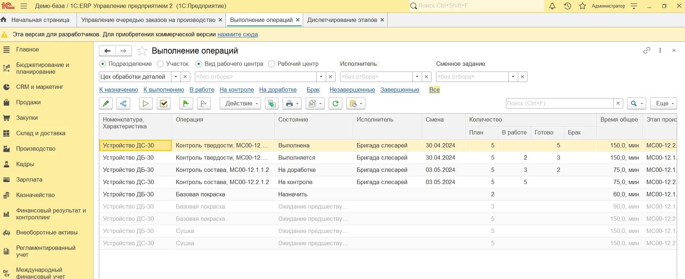Image resolution: width=685 pixels, height=279 pixels.
Task: Open the reports icon dropdown
Action: (x=315, y=104)
